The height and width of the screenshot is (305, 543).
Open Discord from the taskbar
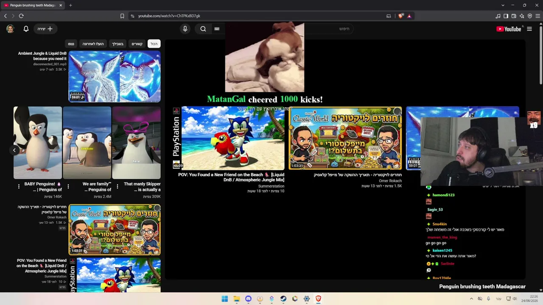point(248,299)
